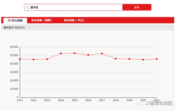Image resolution: width=178 pixels, height=111 pixels.
Task: Select the 2018 data point on chart
Action: (116, 59)
